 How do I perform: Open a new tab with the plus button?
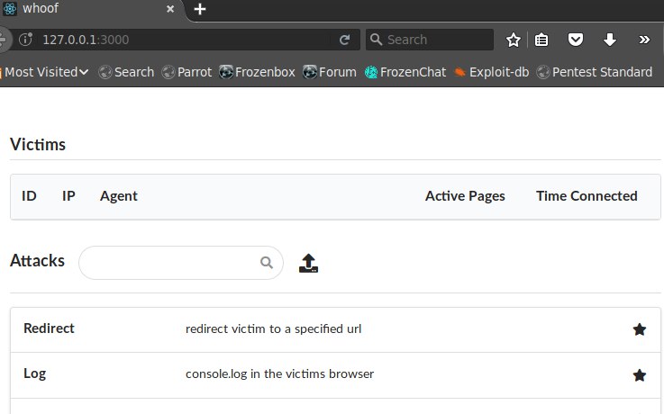coord(199,9)
